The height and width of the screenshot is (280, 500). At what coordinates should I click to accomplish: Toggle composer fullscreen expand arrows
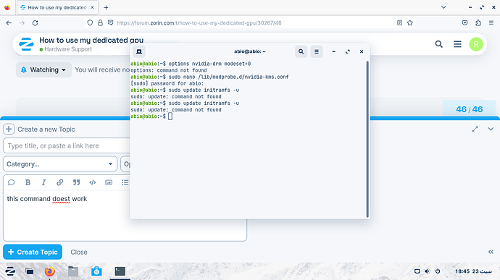coord(475,129)
